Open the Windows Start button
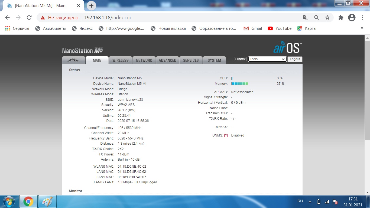Screen dimensions: 370x208 (x=9, y=201)
